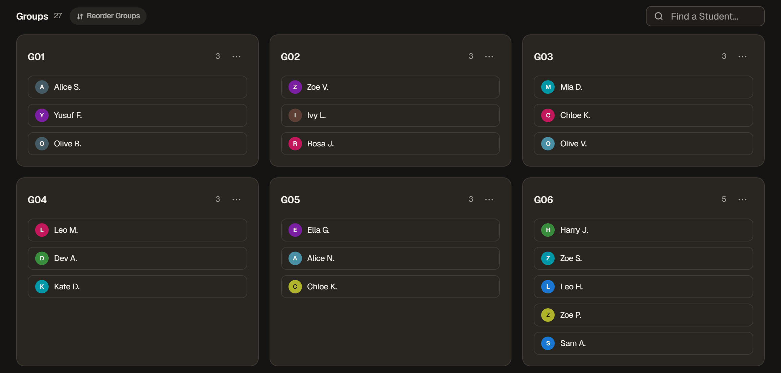The width and height of the screenshot is (781, 373).
Task: Select student Leo M. in G04
Action: coord(137,230)
